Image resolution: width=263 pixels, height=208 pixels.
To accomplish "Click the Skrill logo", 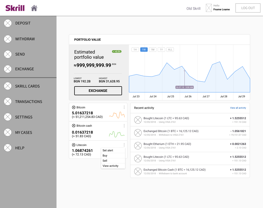I will click(15, 8).
